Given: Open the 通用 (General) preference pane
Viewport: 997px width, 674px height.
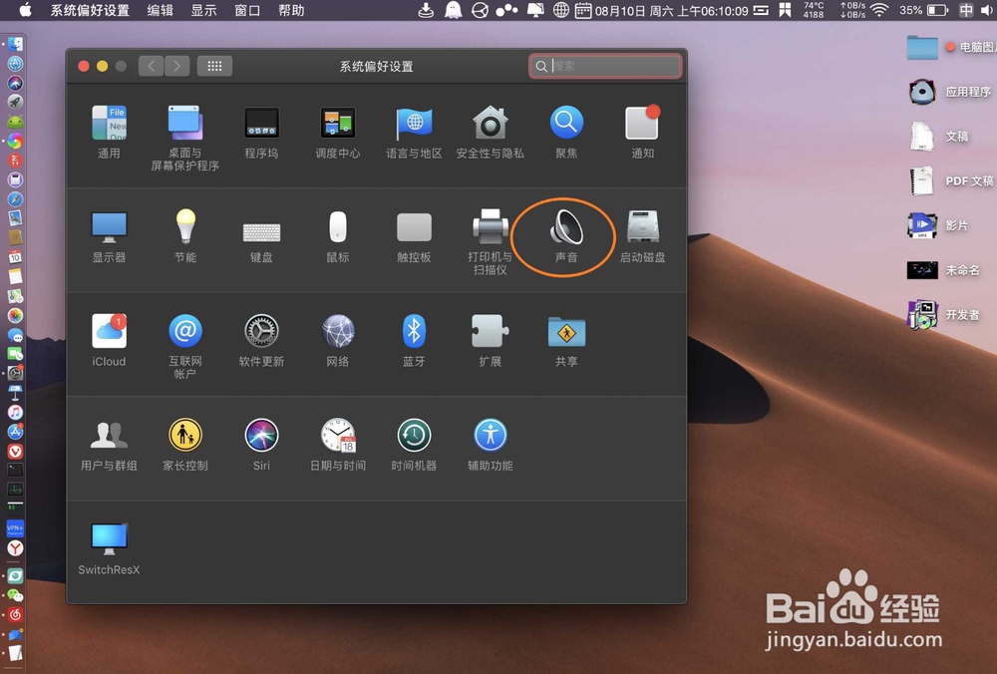Looking at the screenshot, I should click(x=109, y=131).
